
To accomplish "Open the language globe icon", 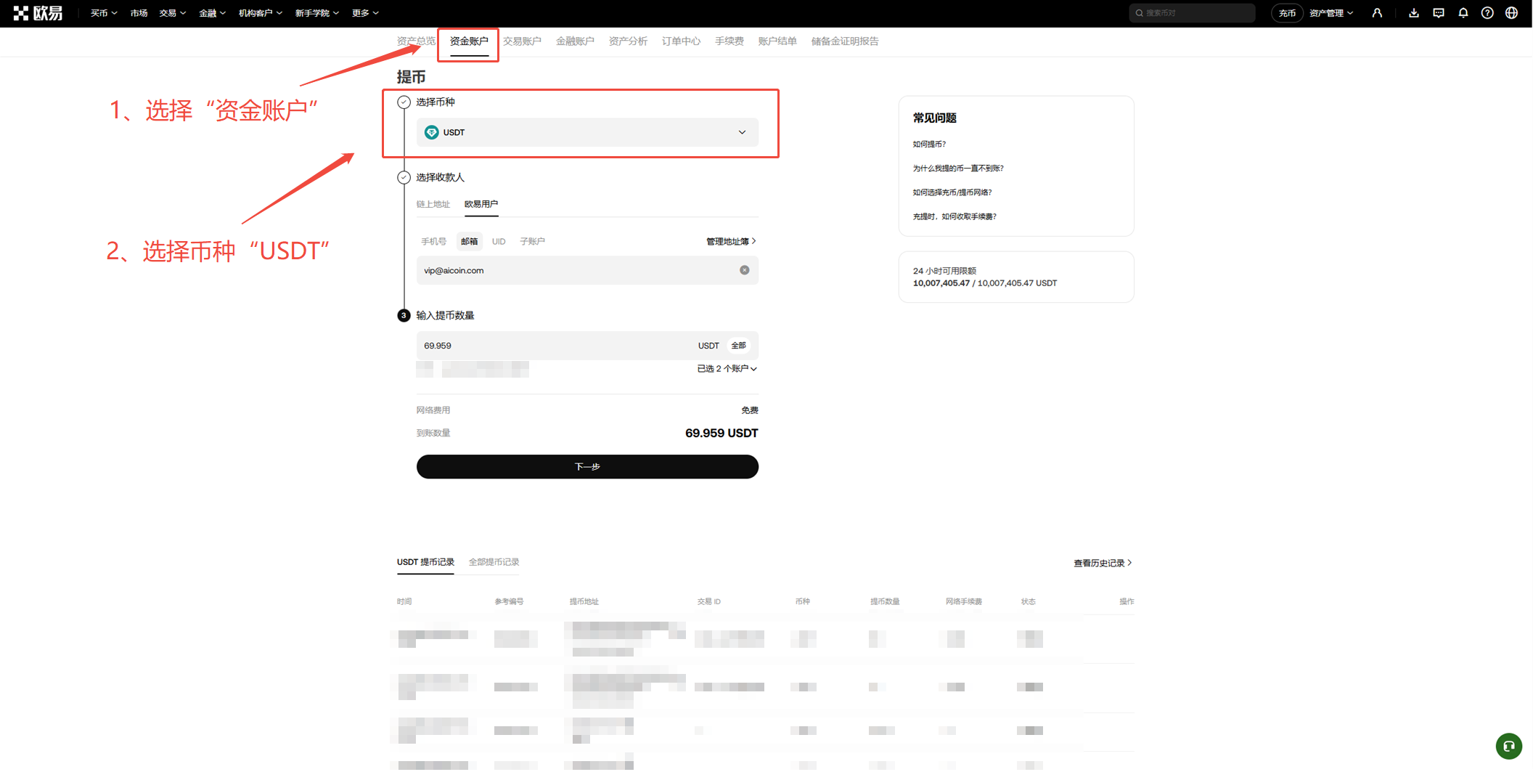I will [1511, 12].
